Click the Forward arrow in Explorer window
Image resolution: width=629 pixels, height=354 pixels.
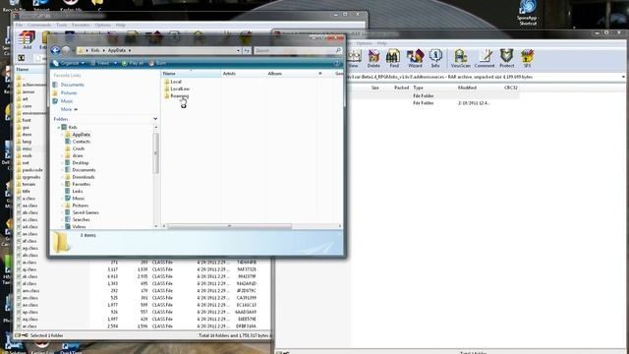[66, 50]
